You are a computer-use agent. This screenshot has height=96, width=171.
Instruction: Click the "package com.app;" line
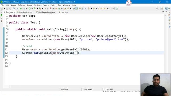22,16
